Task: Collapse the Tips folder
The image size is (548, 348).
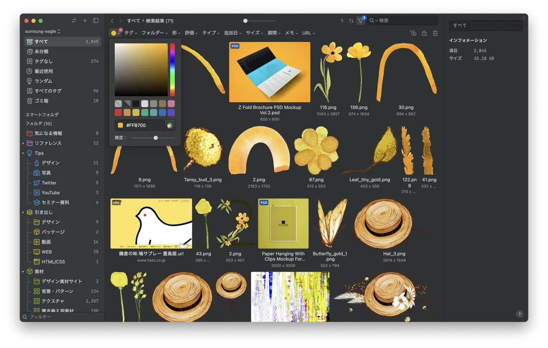Action: click(x=23, y=153)
